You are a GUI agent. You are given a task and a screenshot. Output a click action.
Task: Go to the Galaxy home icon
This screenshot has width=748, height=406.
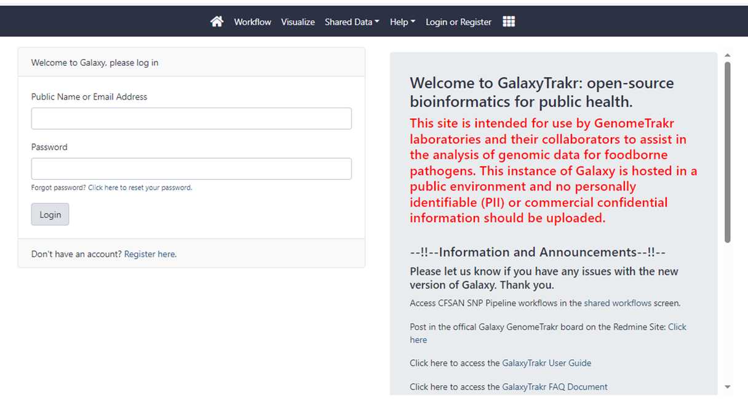tap(217, 22)
